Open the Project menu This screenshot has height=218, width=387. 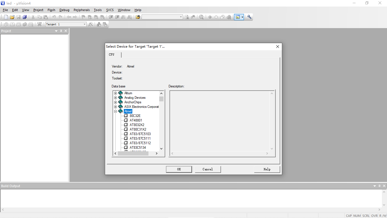38,10
